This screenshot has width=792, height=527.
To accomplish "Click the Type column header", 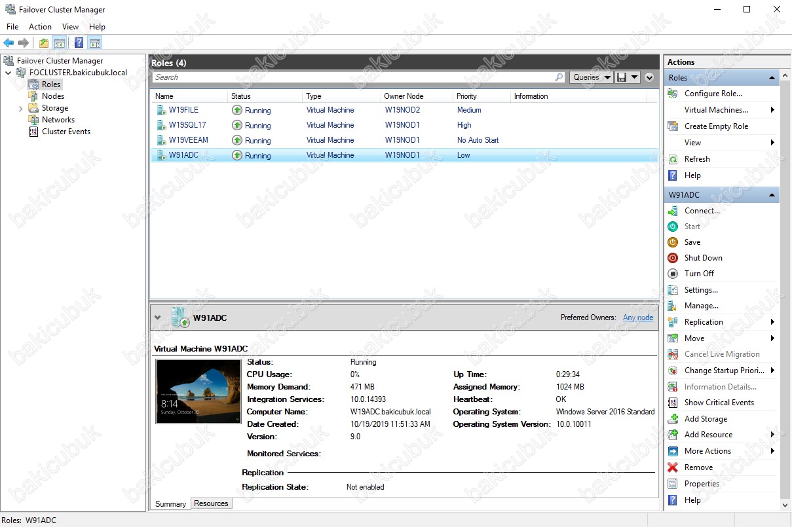I will [342, 96].
